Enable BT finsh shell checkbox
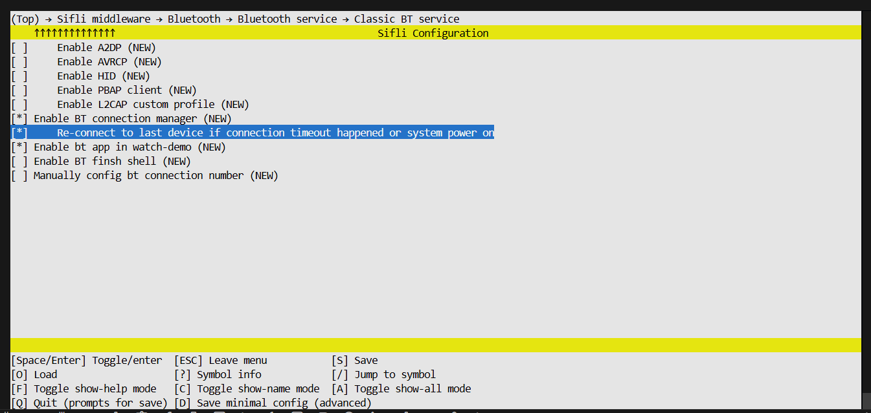Image resolution: width=871 pixels, height=413 pixels. [19, 161]
